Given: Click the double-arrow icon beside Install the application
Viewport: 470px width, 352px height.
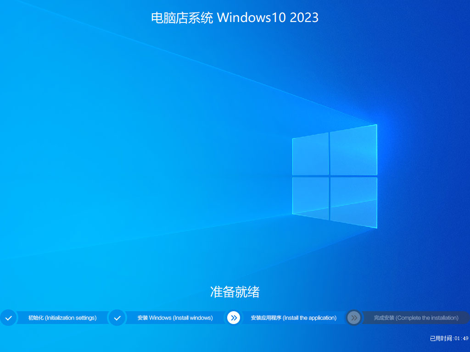Looking at the screenshot, I should (x=234, y=318).
